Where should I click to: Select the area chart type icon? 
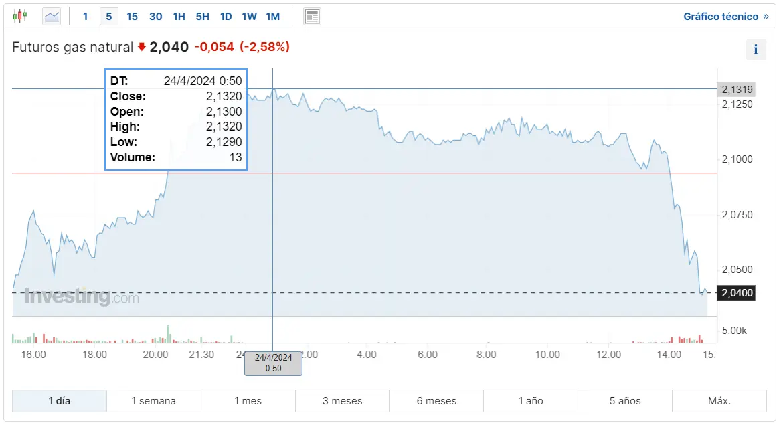tap(52, 16)
